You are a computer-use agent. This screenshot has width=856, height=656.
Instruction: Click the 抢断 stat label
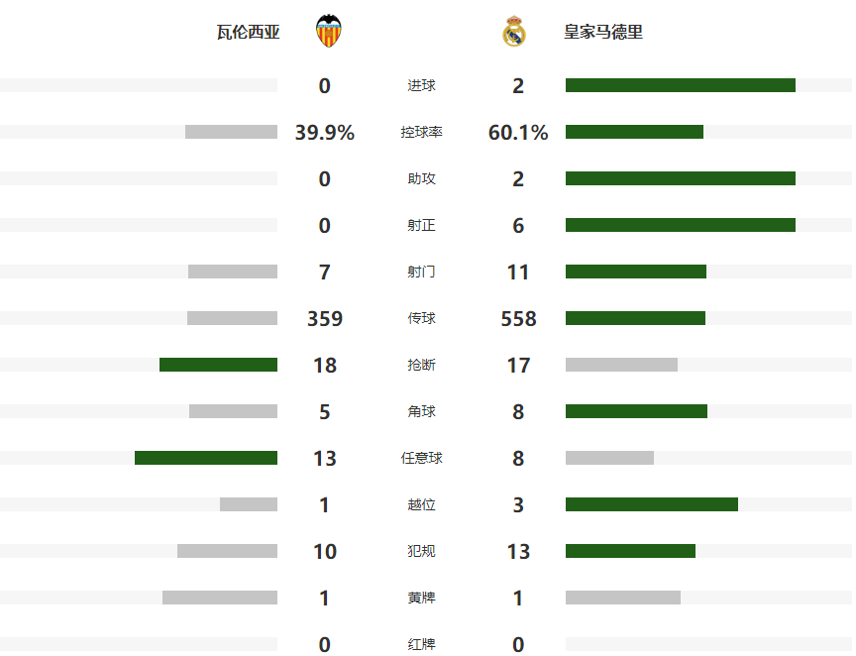421,366
